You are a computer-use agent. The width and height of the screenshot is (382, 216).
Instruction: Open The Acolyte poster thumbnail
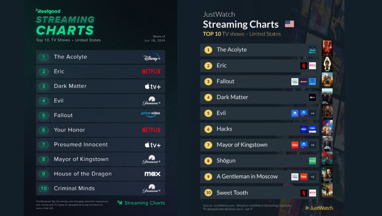pos(327,48)
